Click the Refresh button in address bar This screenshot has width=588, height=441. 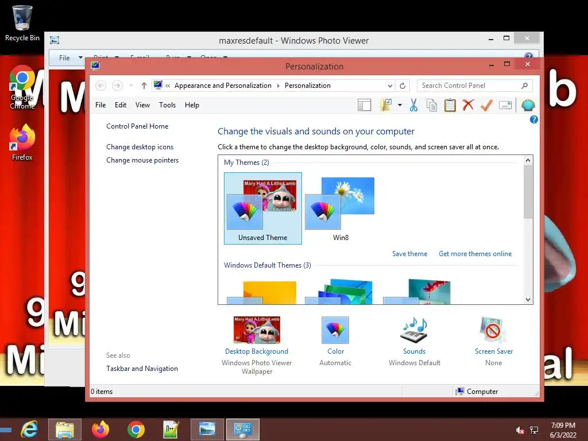pos(403,86)
